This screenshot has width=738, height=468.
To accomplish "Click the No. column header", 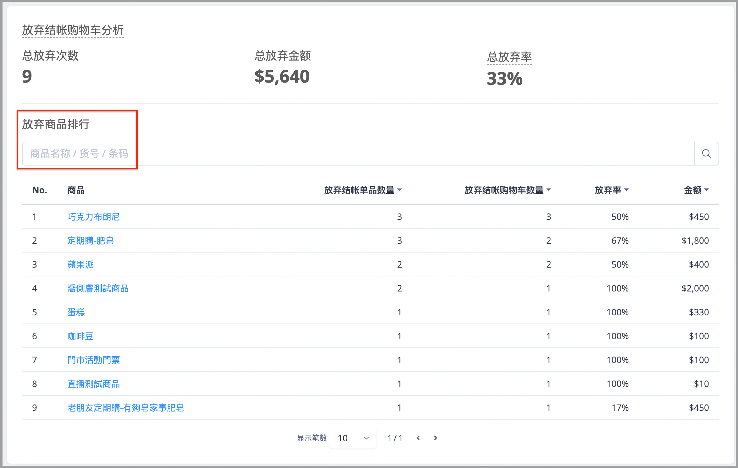I will coord(40,190).
